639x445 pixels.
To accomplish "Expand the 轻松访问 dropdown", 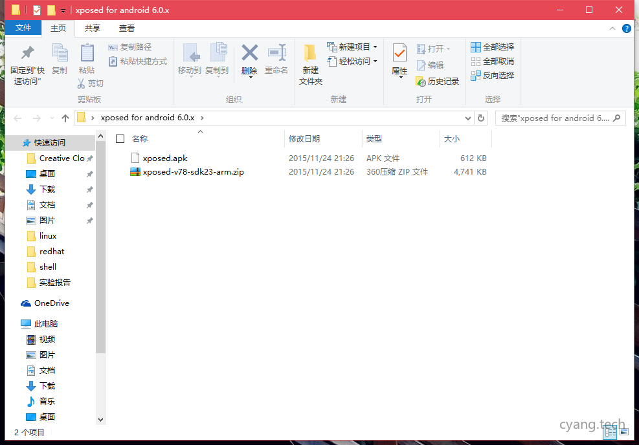I will coord(374,62).
